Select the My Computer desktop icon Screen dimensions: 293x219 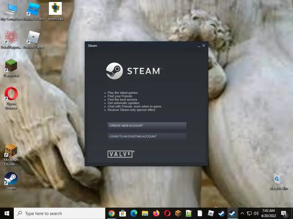[11, 12]
